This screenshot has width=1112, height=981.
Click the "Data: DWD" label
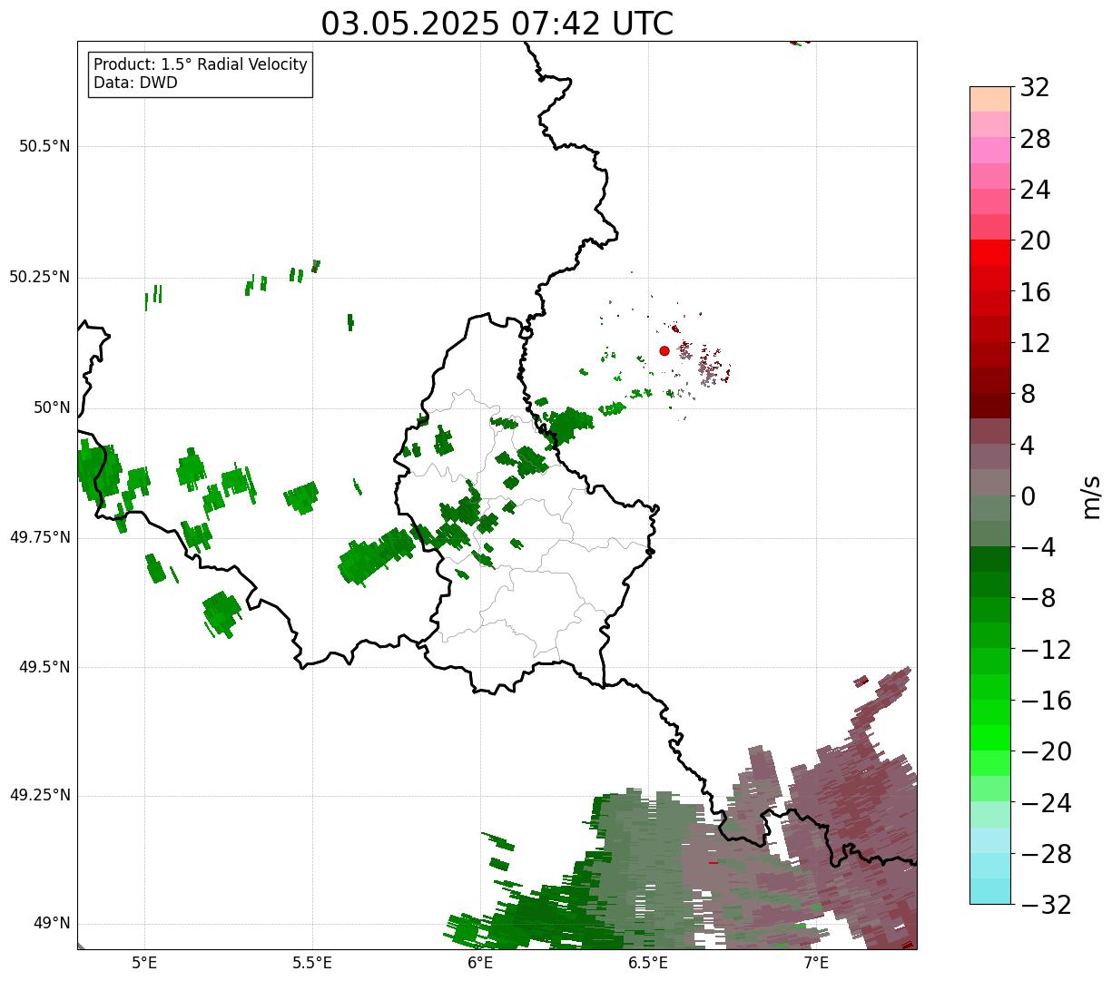tap(136, 83)
